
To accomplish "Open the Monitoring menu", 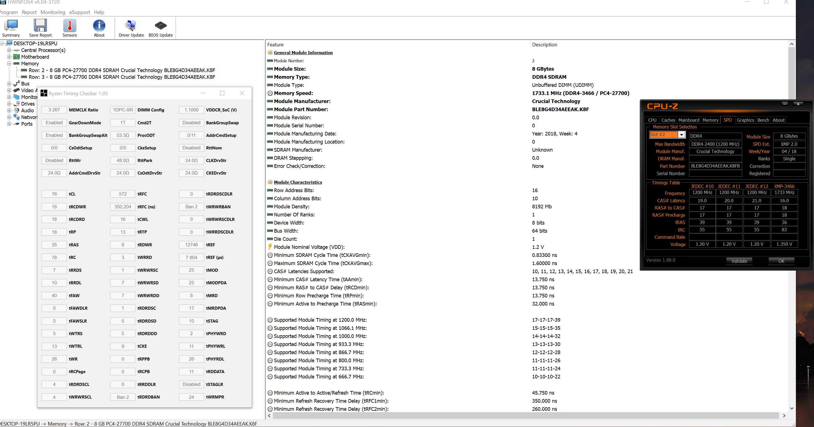I will click(53, 12).
